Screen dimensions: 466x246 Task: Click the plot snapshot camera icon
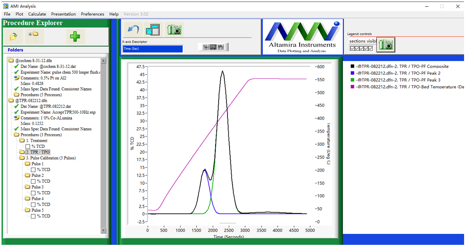[174, 29]
